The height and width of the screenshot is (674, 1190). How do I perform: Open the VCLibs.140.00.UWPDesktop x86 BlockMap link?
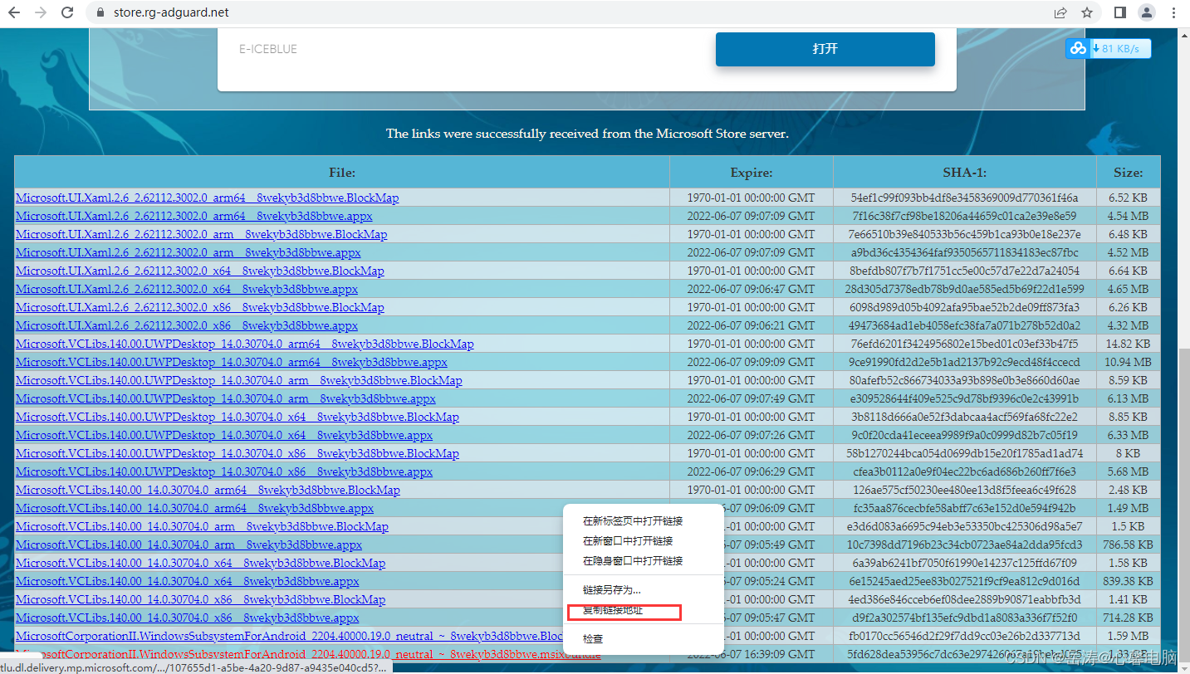(237, 453)
